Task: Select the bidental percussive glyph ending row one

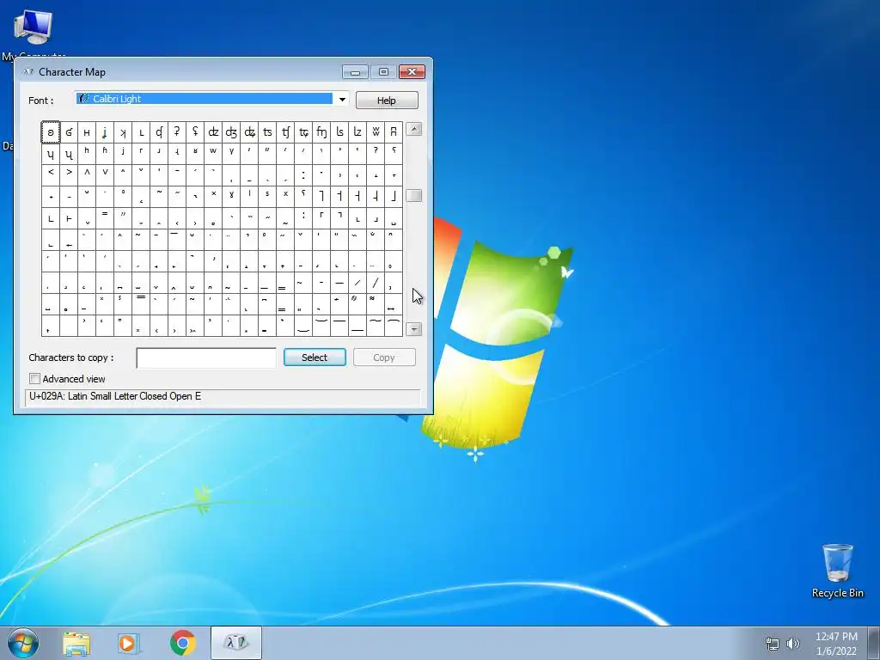Action: [x=394, y=132]
